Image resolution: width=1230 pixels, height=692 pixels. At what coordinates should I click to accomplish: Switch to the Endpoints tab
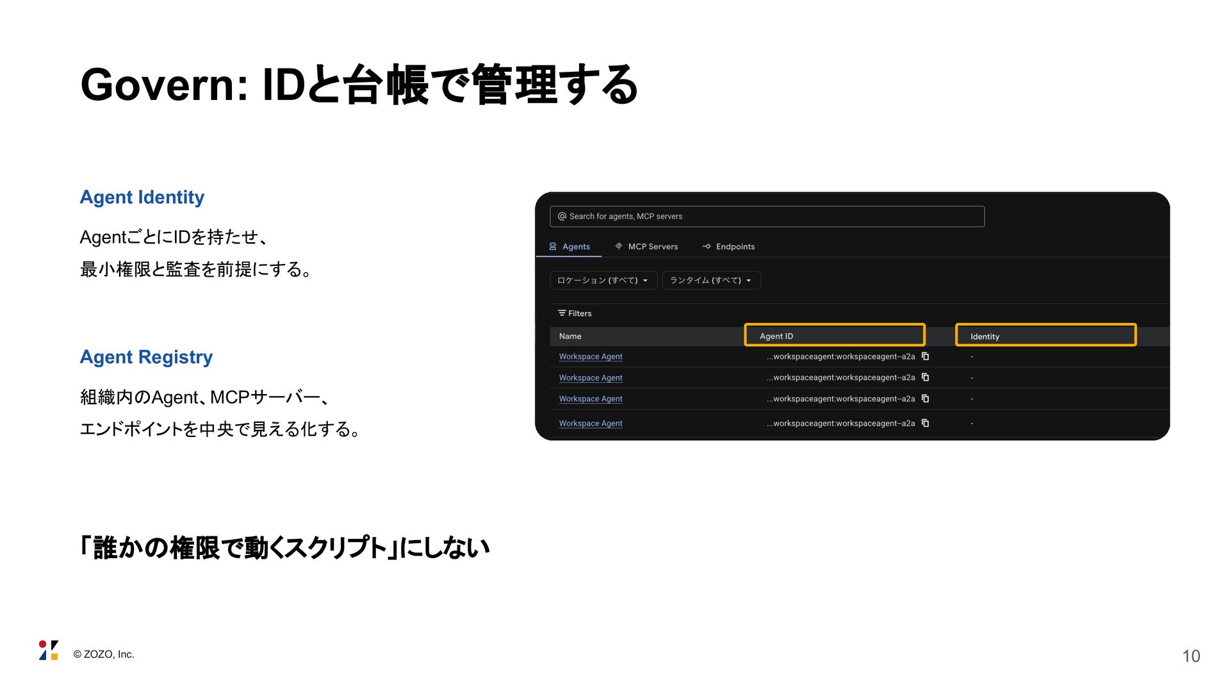728,247
